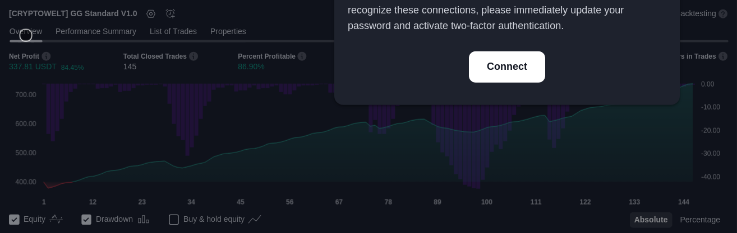737x233 pixels.
Task: Open strategy settings hexagon icon
Action: [x=151, y=13]
